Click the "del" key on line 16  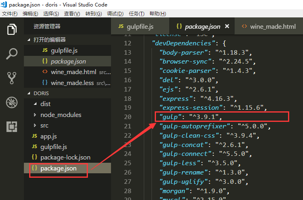coord(169,80)
